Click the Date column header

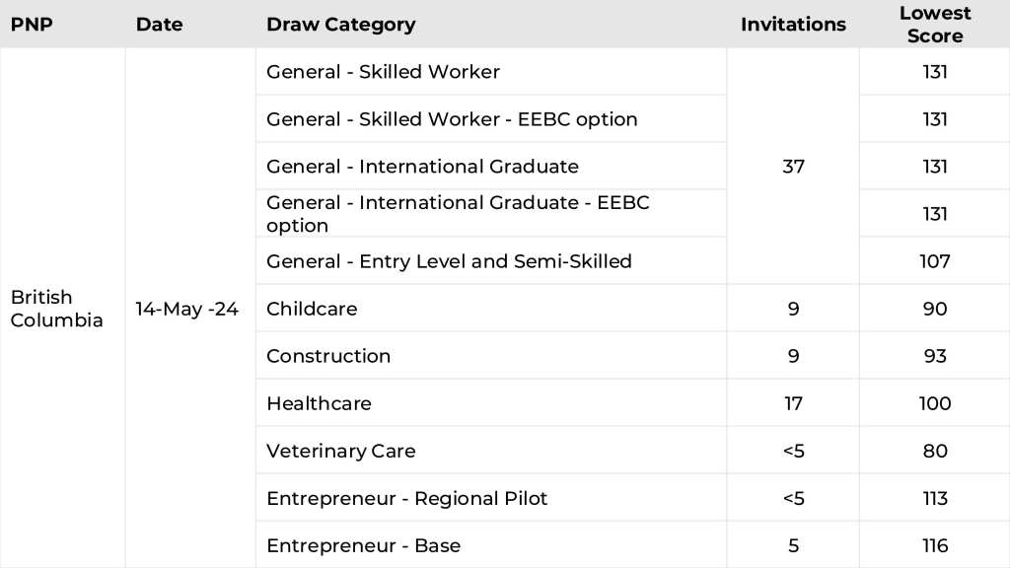(x=159, y=25)
